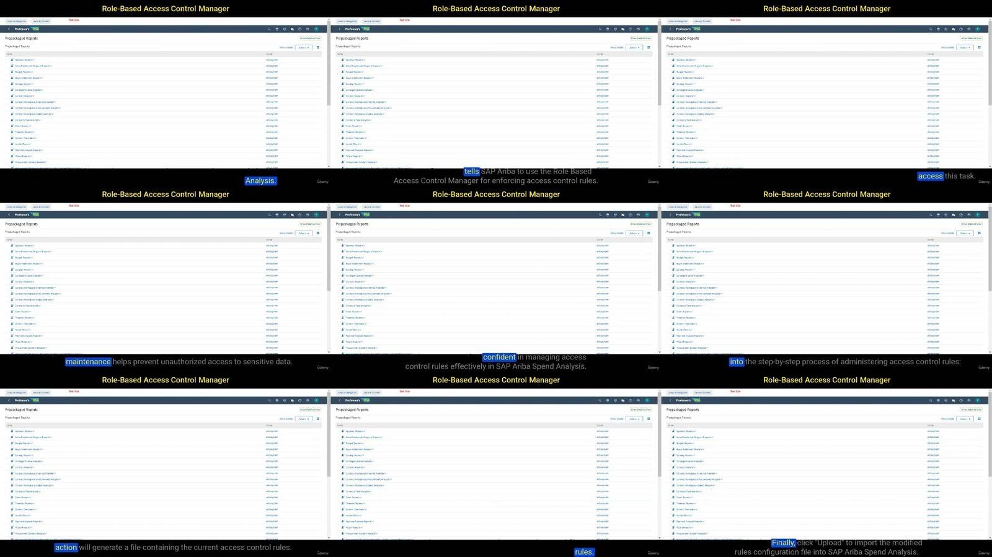Open Actions dropdown in 'confident in managing' frame
This screenshot has width=992, height=557.
pos(634,233)
